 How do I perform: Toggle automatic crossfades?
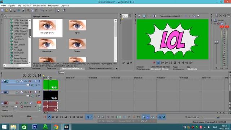(148, 117)
